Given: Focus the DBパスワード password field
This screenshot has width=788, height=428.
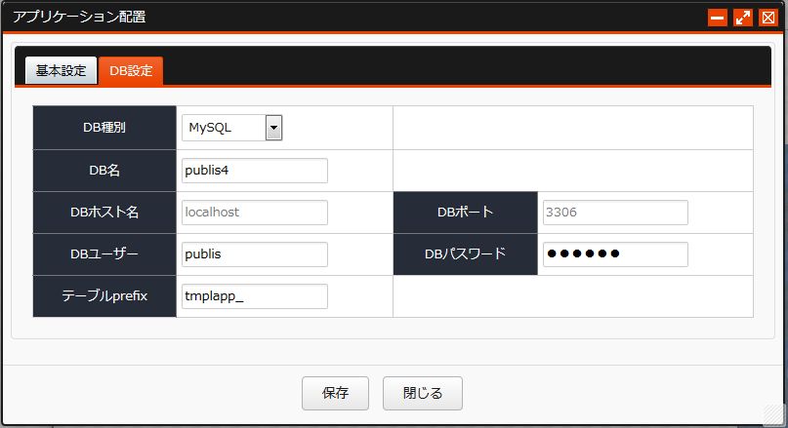Looking at the screenshot, I should point(615,253).
